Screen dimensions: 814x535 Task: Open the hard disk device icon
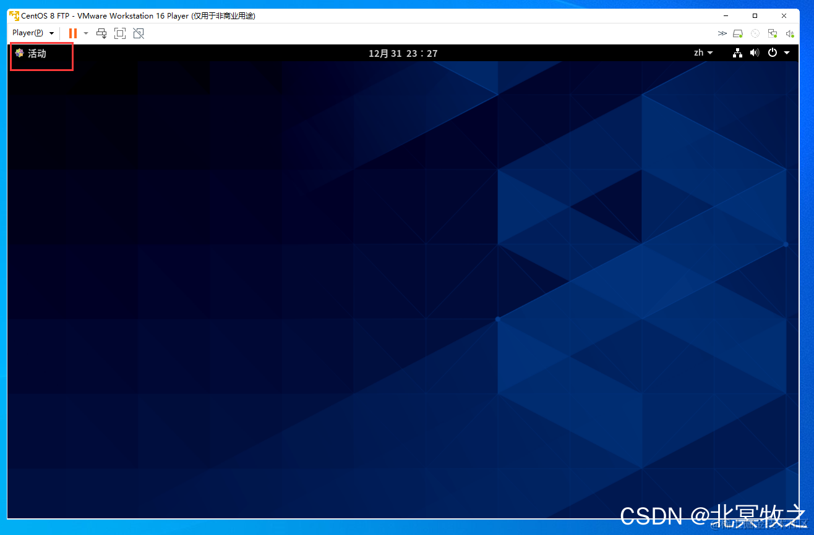738,33
